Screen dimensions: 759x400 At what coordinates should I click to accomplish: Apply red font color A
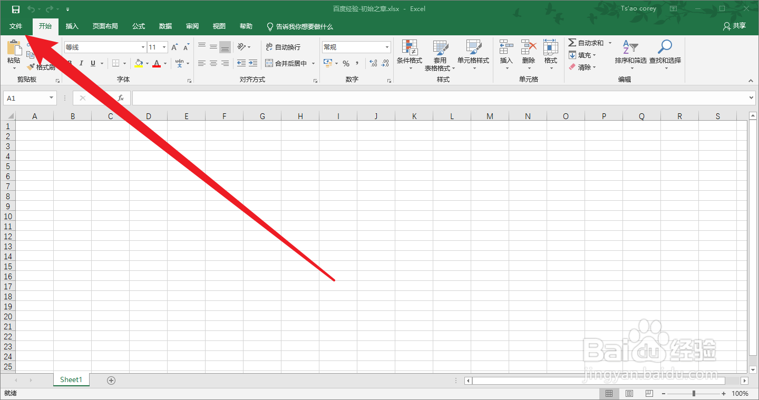(157, 63)
